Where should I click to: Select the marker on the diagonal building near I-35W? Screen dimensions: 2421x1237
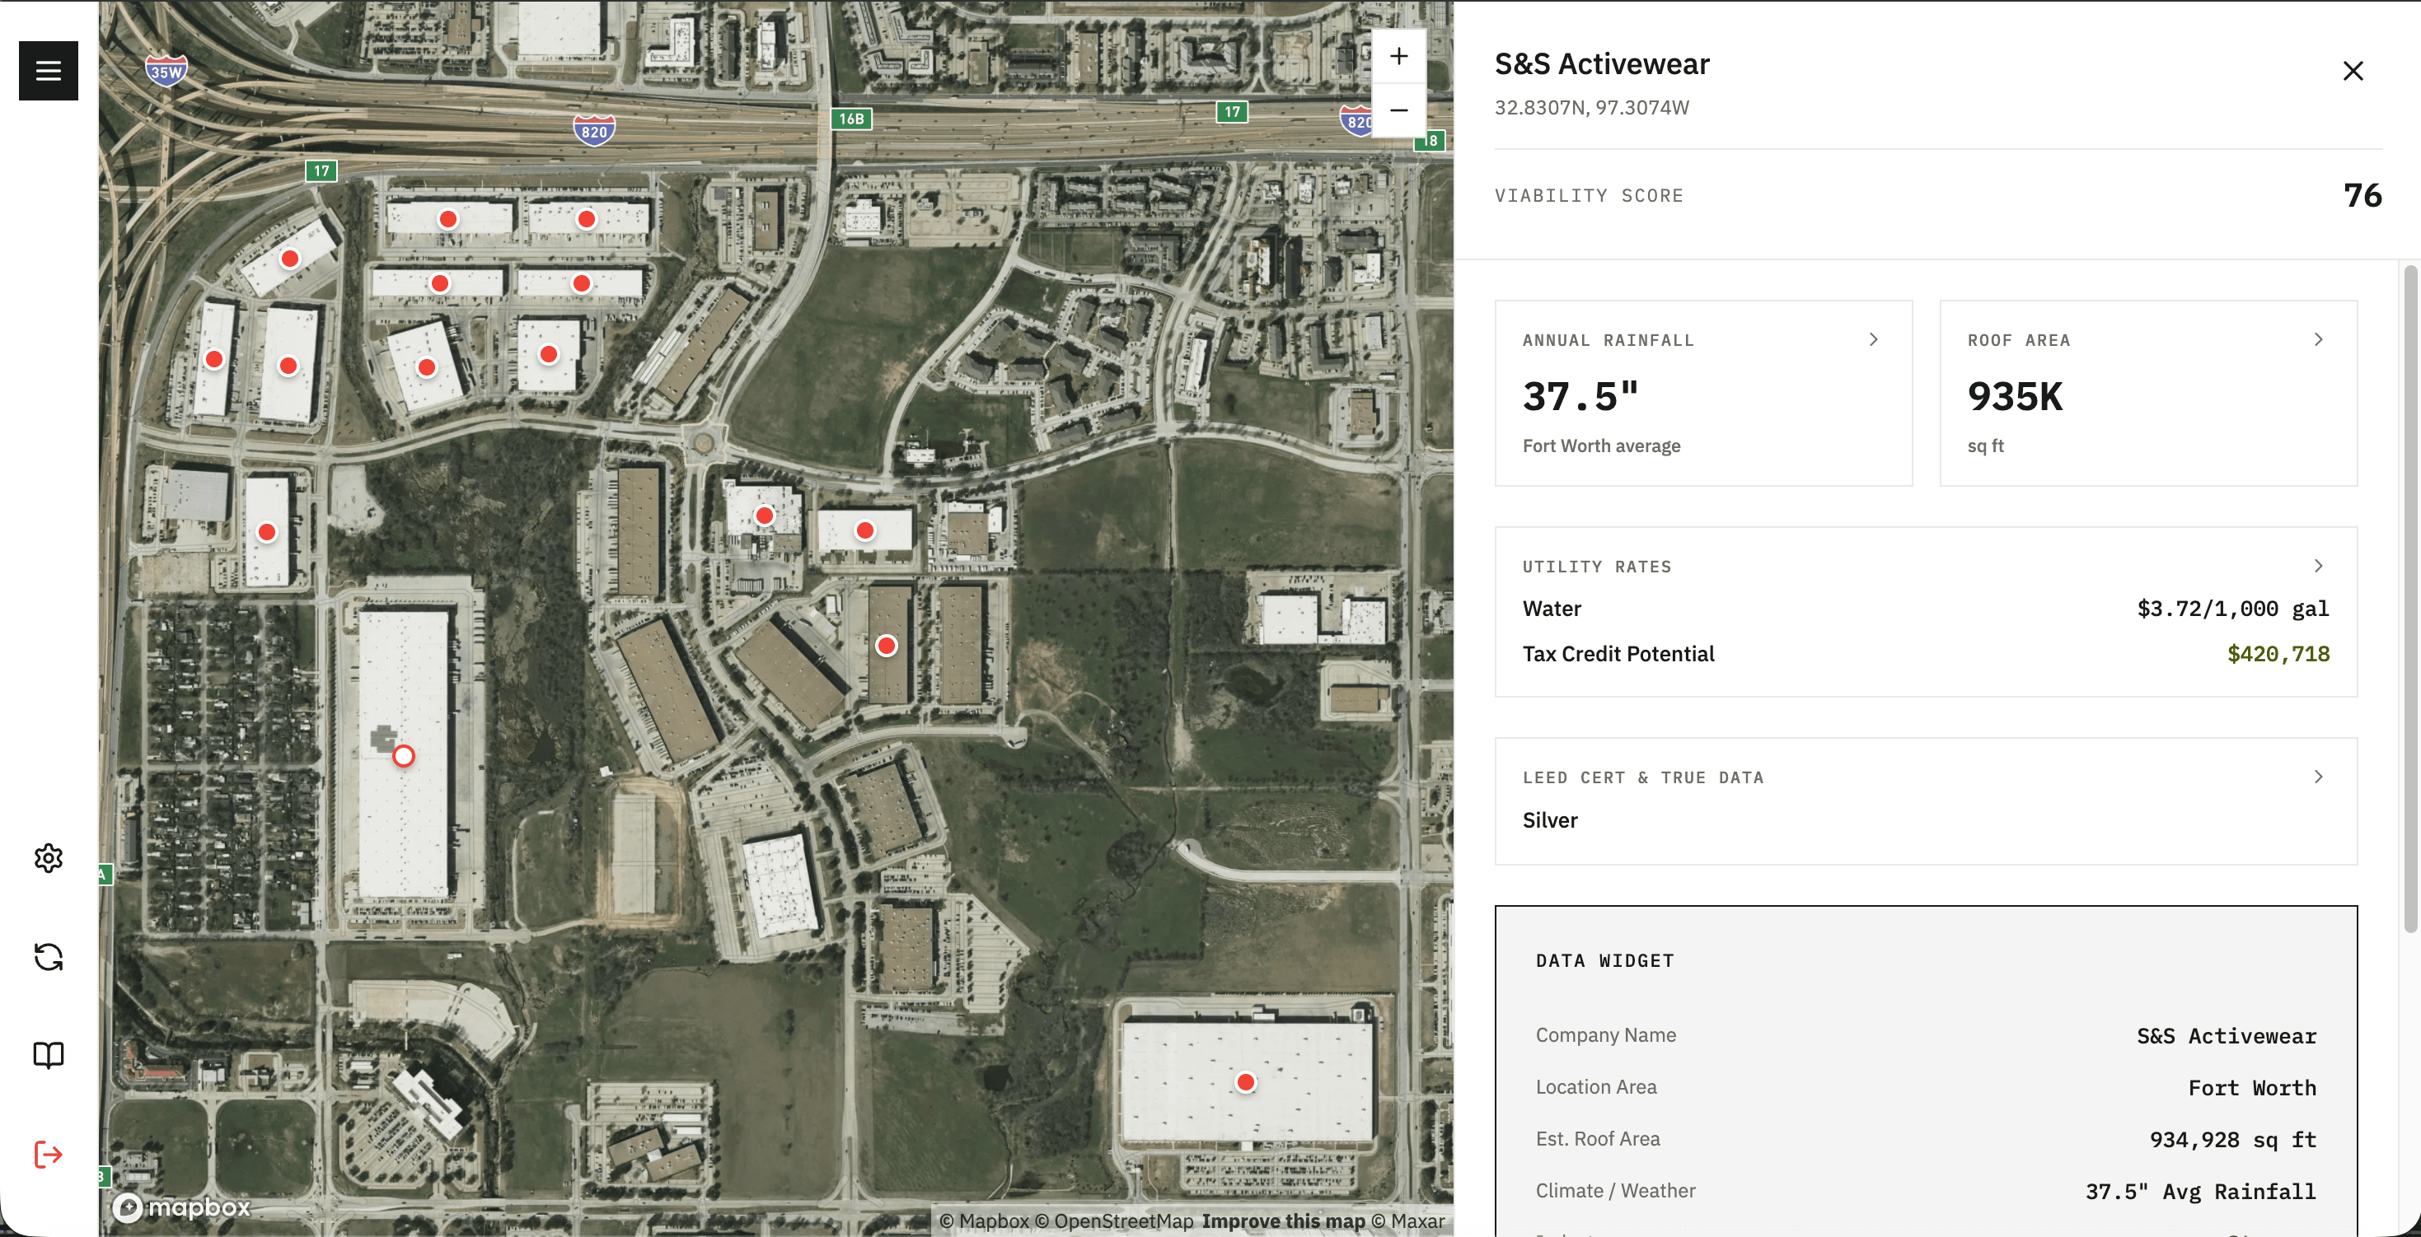[x=289, y=259]
